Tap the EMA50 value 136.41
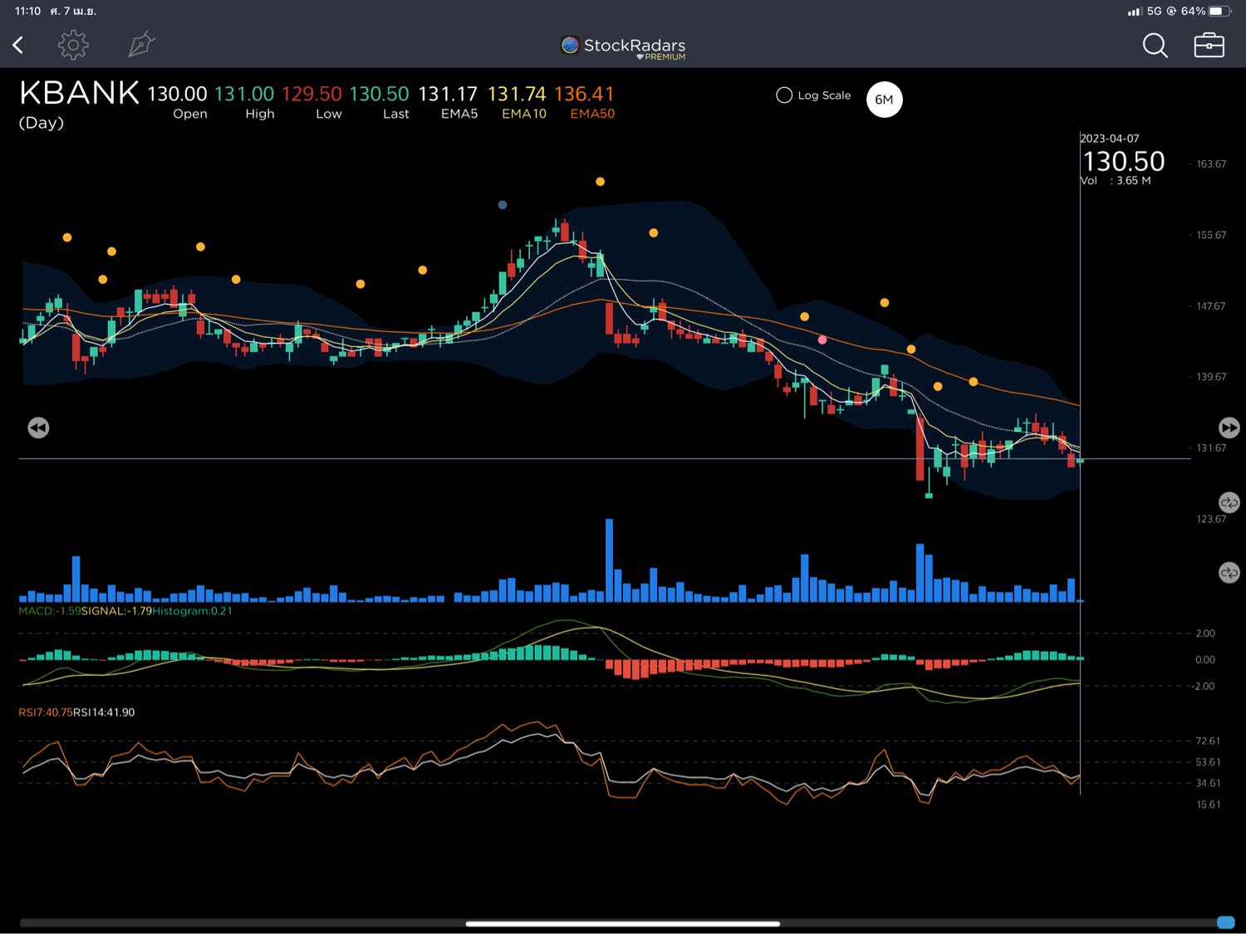Image resolution: width=1246 pixels, height=934 pixels. [x=584, y=94]
